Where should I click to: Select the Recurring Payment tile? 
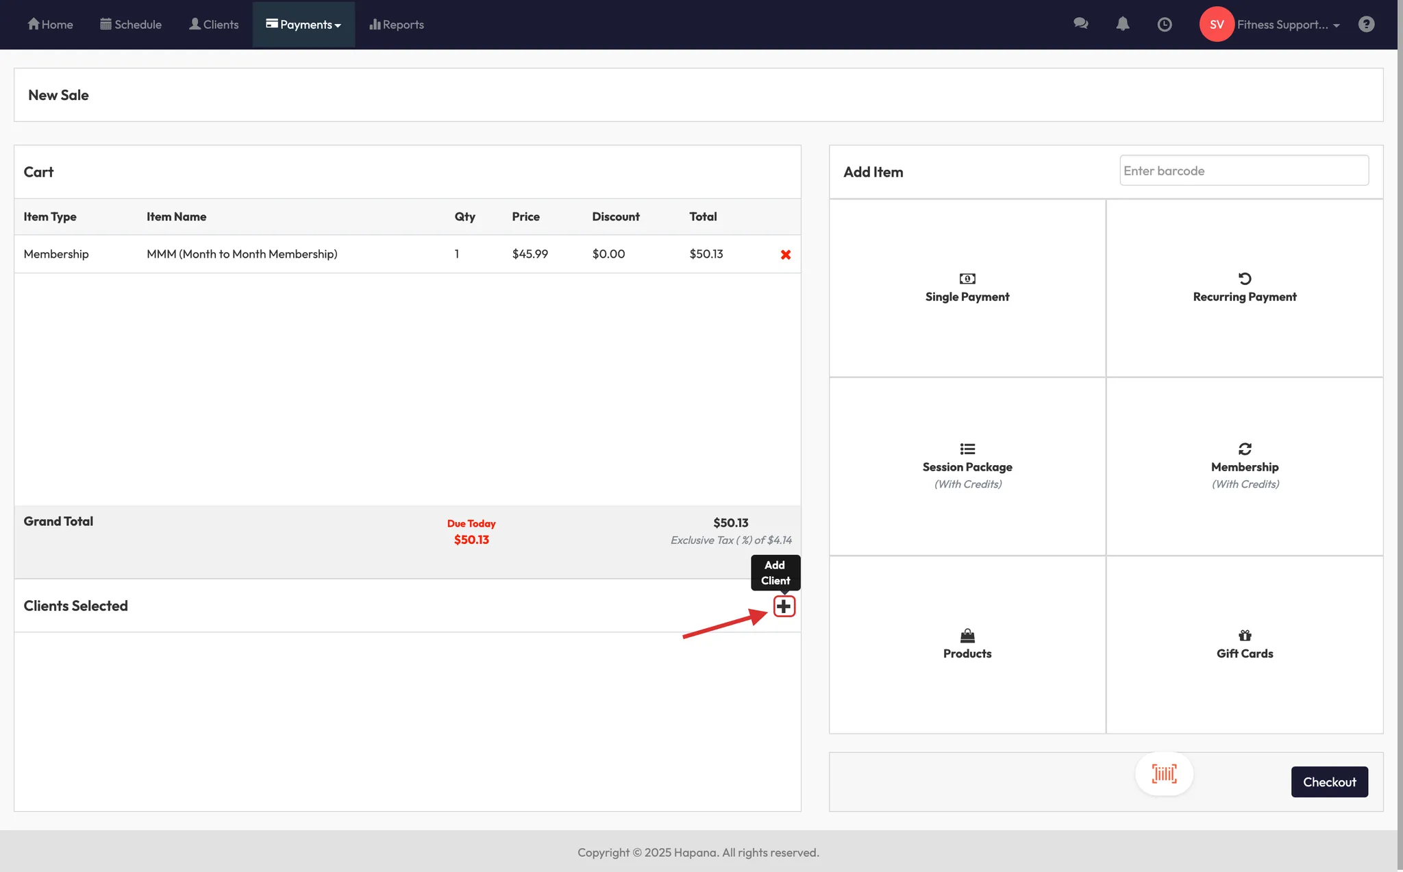[x=1244, y=288]
